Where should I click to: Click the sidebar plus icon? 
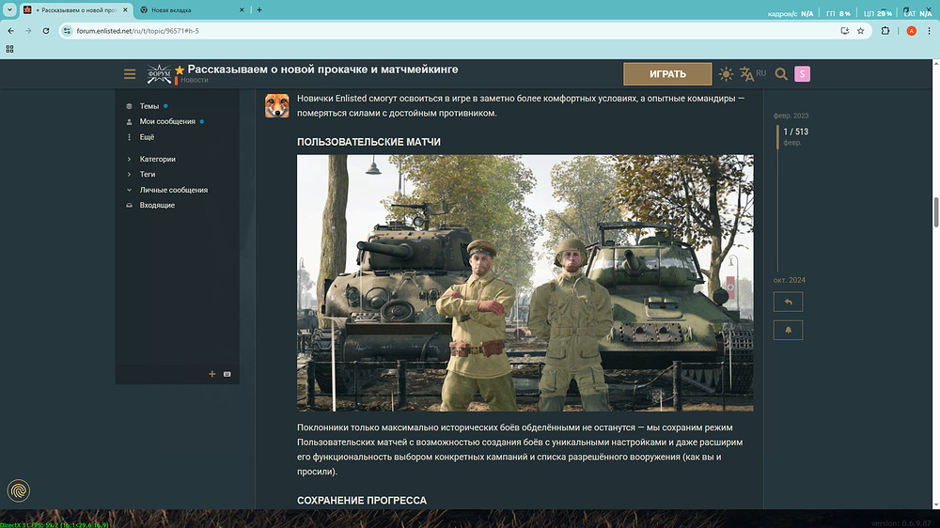click(x=211, y=374)
